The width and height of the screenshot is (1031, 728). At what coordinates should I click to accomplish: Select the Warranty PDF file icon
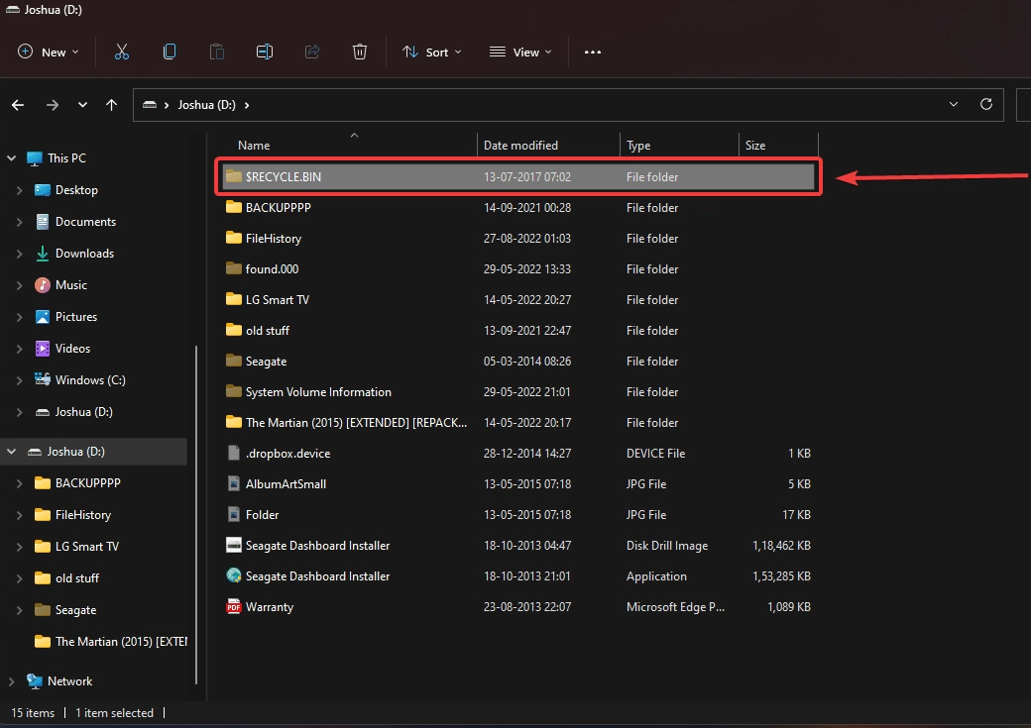233,606
